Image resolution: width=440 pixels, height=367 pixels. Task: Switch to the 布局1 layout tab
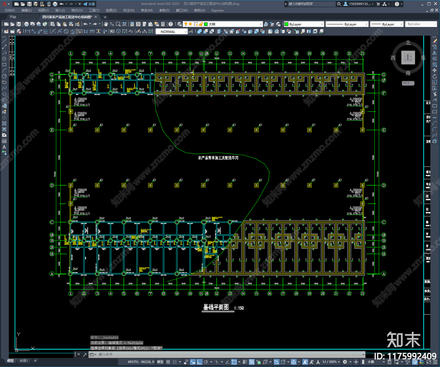[x=24, y=361]
